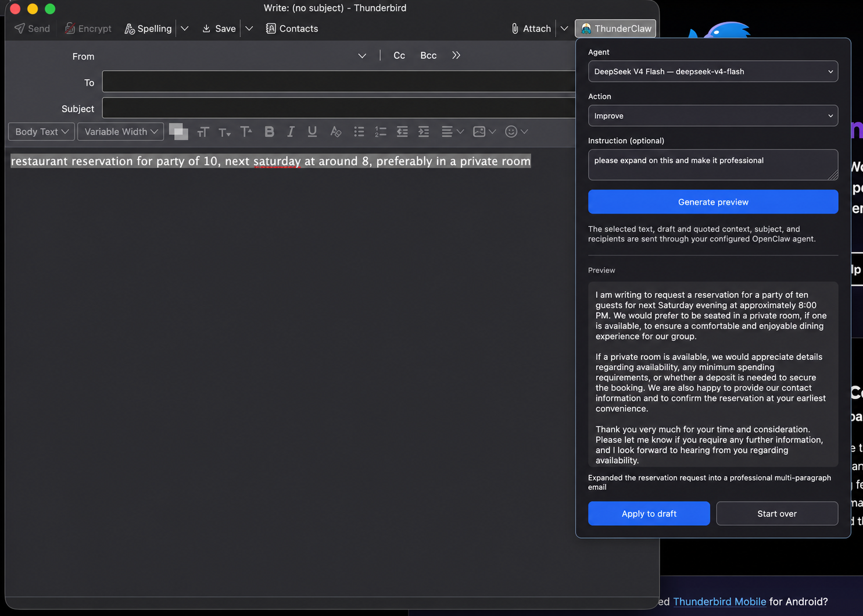Show more address fields chevron
Viewport: 863px width, 616px height.
pyautogui.click(x=456, y=55)
